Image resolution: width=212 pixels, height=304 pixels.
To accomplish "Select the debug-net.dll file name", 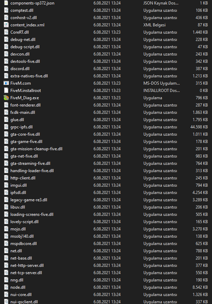I will coord(23,40).
